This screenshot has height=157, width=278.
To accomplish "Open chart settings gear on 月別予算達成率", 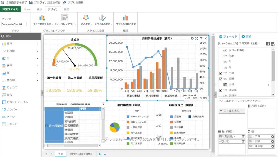I will click(x=192, y=38).
